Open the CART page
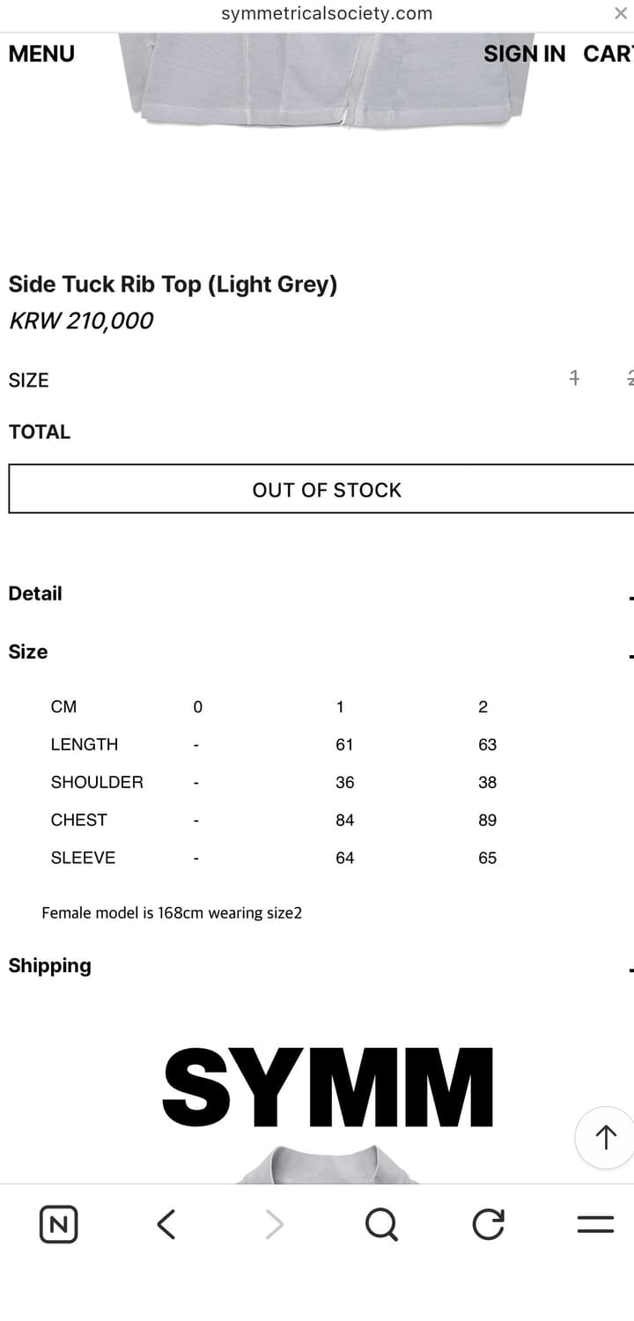The width and height of the screenshot is (634, 1321). pos(609,54)
